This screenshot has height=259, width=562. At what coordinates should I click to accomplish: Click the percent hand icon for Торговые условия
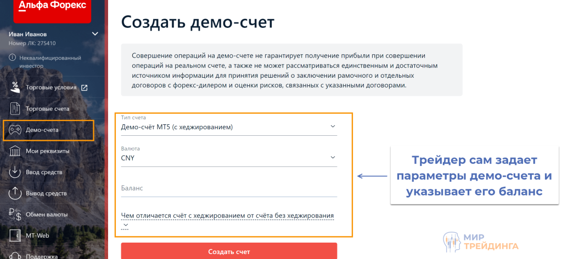pyautogui.click(x=15, y=88)
